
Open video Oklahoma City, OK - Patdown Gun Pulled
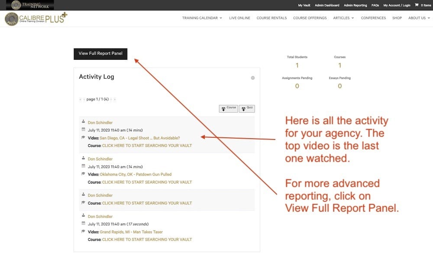click(136, 175)
